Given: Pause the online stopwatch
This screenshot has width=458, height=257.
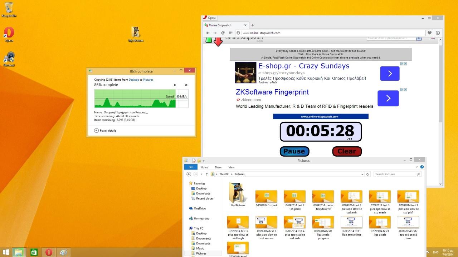Looking at the screenshot, I should click(x=294, y=151).
